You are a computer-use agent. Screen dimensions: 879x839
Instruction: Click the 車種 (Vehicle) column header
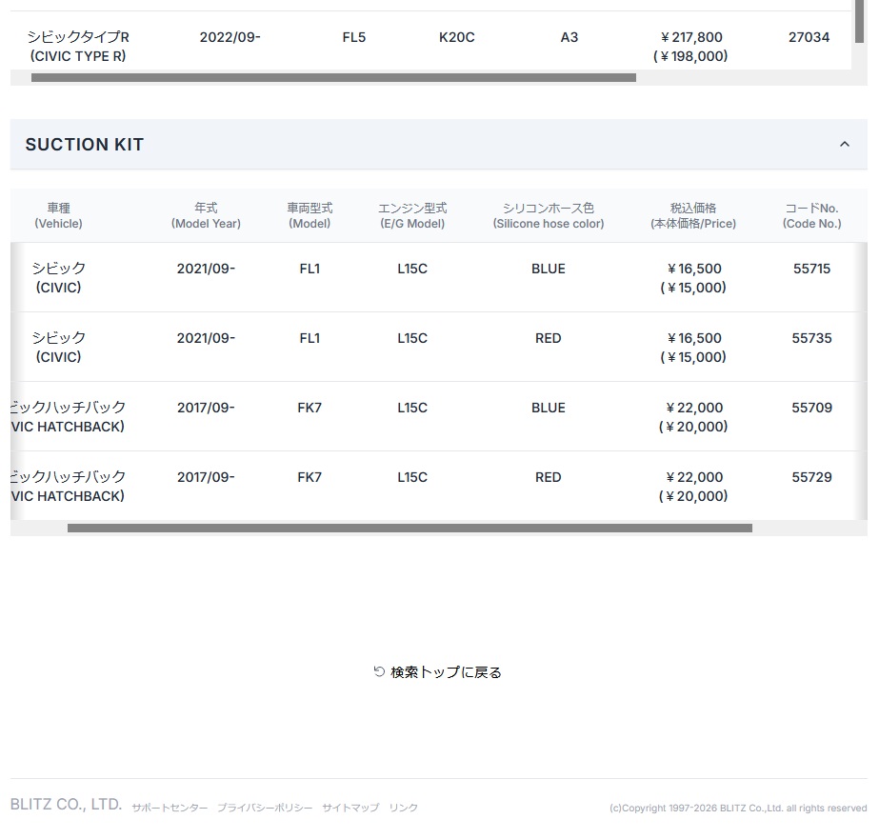tap(58, 216)
